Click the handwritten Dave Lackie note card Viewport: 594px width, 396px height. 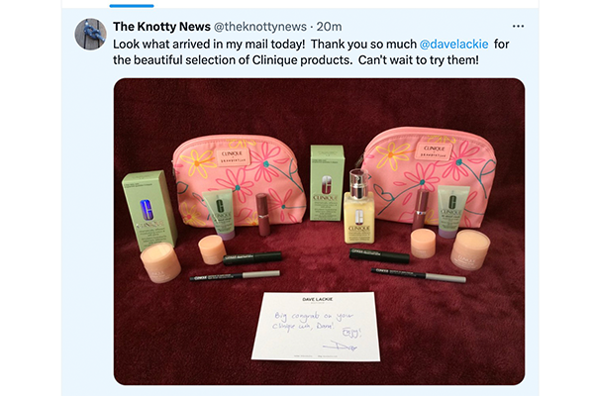[316, 326]
